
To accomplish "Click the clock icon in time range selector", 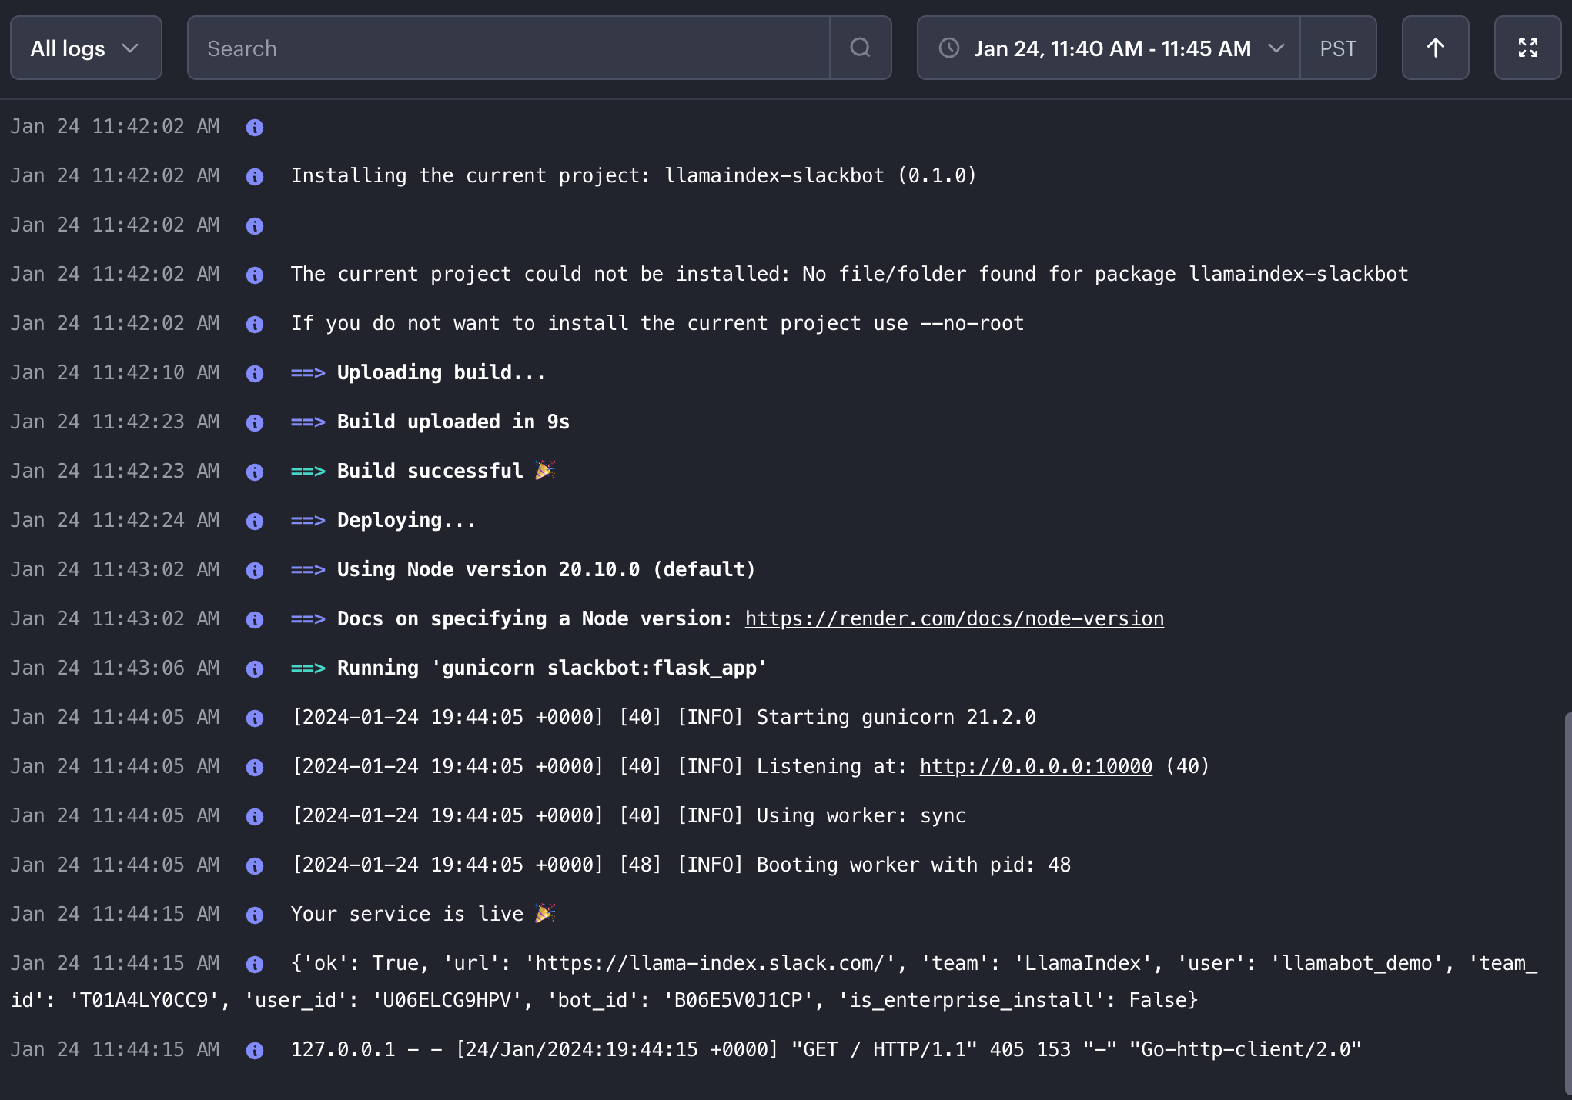I will click(949, 48).
